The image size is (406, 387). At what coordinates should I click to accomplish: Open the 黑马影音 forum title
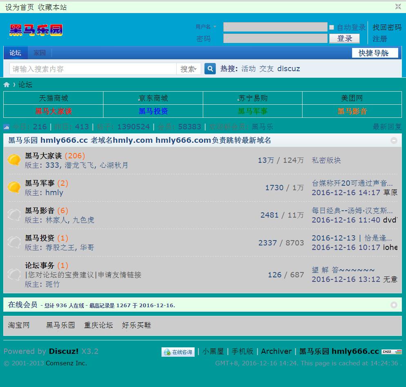tap(40, 211)
